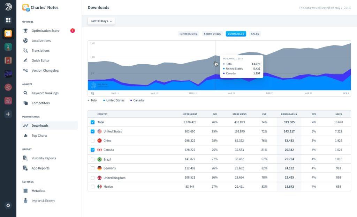Screen dimensions: 357x217
Task: Select the Keyword Rankings search icon
Action: [x=25, y=93]
